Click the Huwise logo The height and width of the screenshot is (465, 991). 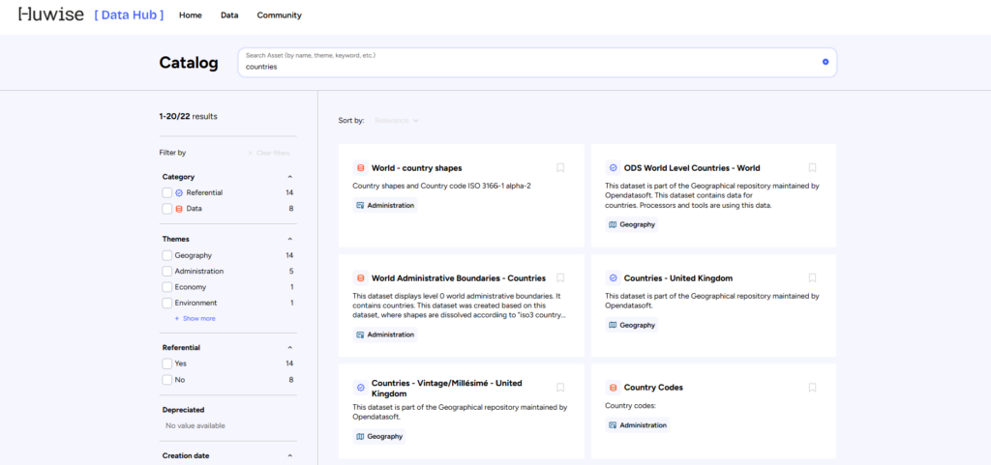[x=50, y=15]
